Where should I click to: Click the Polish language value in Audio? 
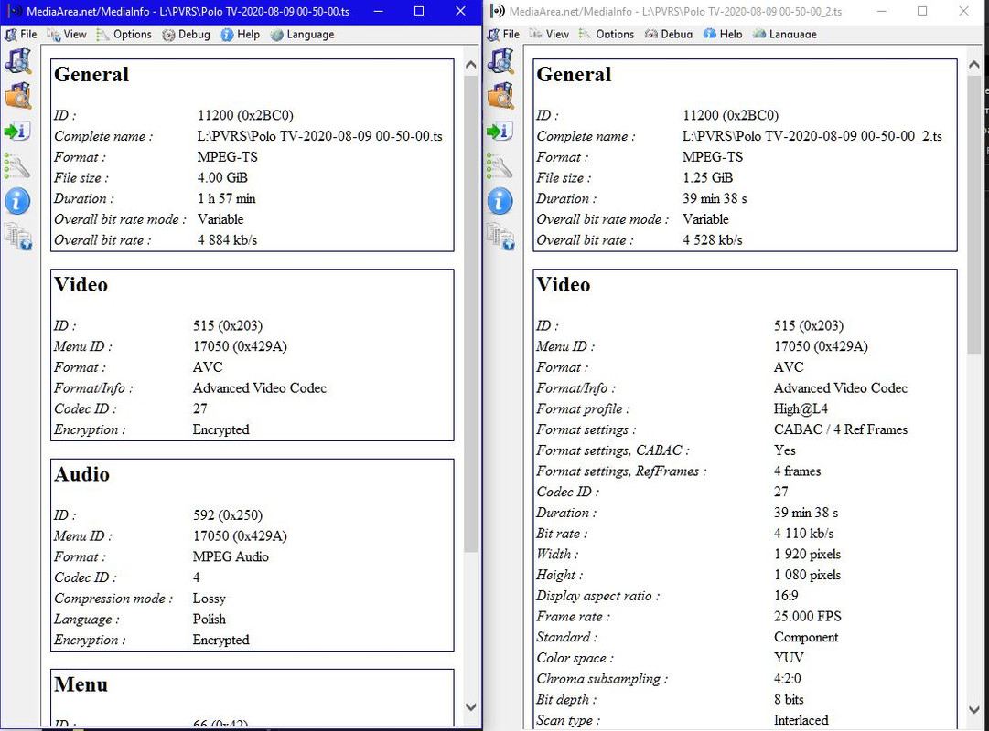210,619
